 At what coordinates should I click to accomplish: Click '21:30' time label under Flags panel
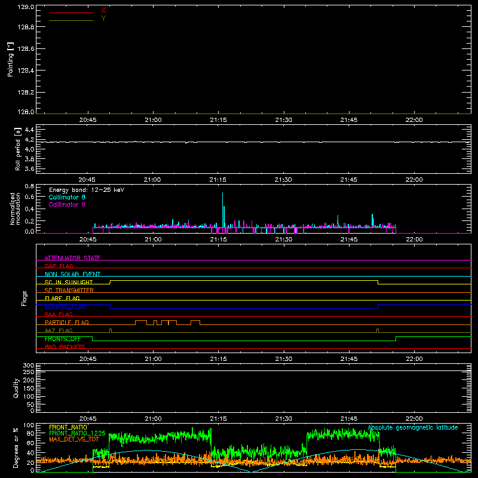[283, 359]
